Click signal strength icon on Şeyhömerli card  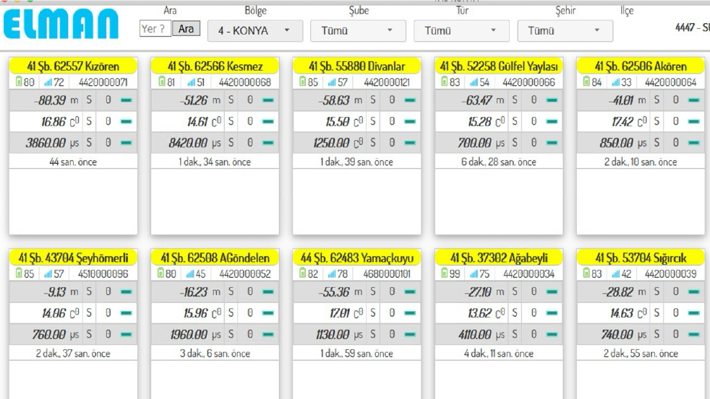[x=48, y=274]
